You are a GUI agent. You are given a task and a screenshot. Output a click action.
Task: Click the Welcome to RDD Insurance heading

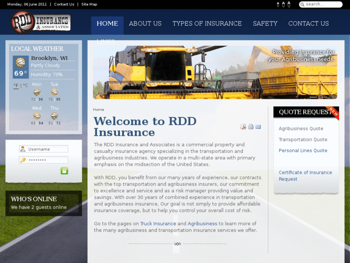(x=145, y=127)
